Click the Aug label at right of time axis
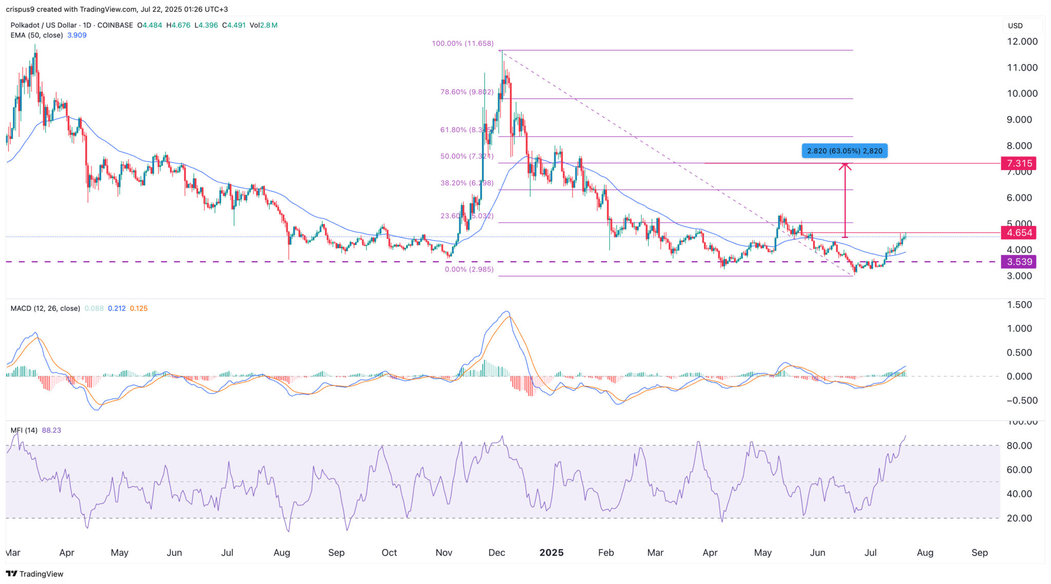The width and height of the screenshot is (1051, 584). pos(925,553)
